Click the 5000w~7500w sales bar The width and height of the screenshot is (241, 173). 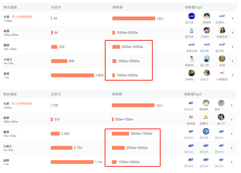120,134
